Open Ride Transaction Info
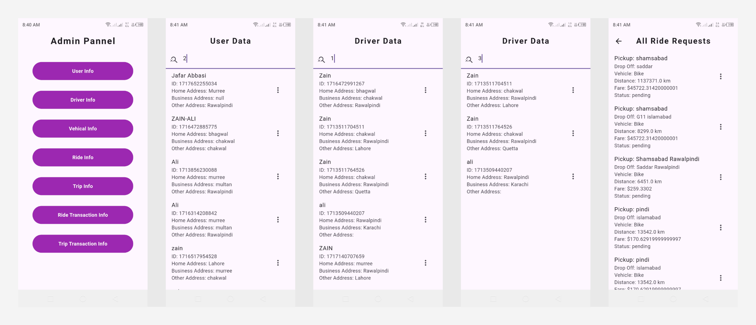The height and width of the screenshot is (325, 756). [83, 215]
